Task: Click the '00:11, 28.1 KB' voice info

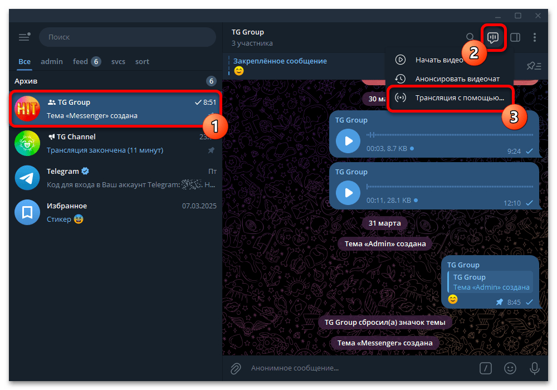Action: coord(389,201)
